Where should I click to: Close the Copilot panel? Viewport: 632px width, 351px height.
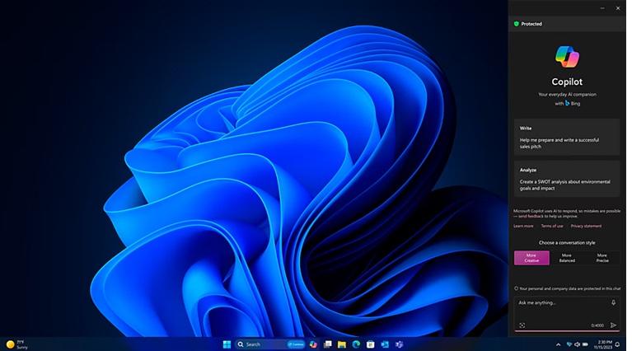click(618, 8)
